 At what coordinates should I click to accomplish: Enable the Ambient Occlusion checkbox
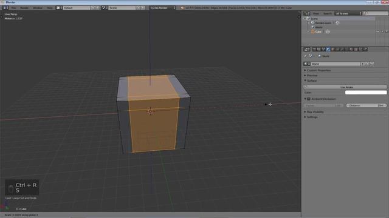click(309, 99)
